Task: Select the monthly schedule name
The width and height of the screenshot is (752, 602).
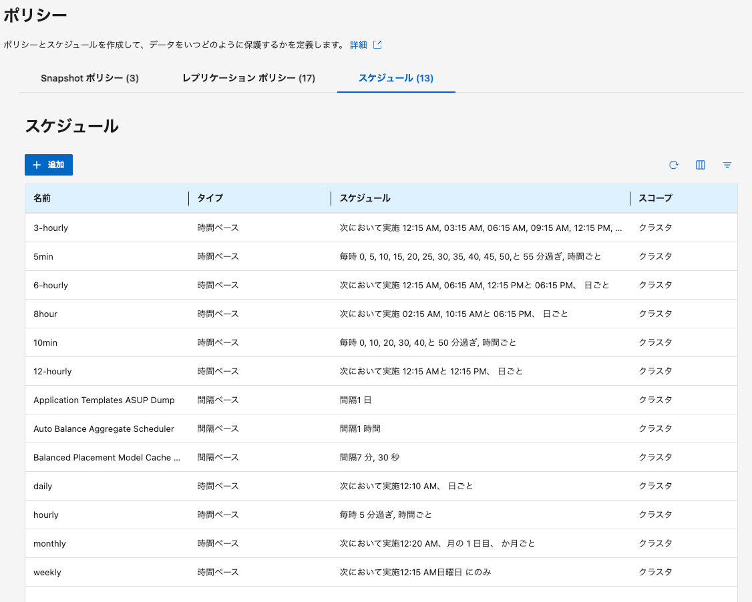Action: click(49, 544)
